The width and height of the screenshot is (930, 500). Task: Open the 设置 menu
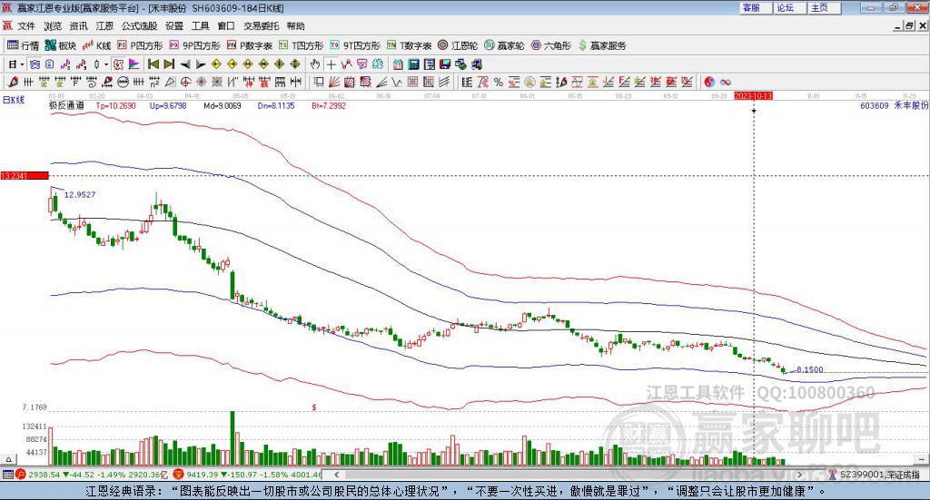(174, 26)
